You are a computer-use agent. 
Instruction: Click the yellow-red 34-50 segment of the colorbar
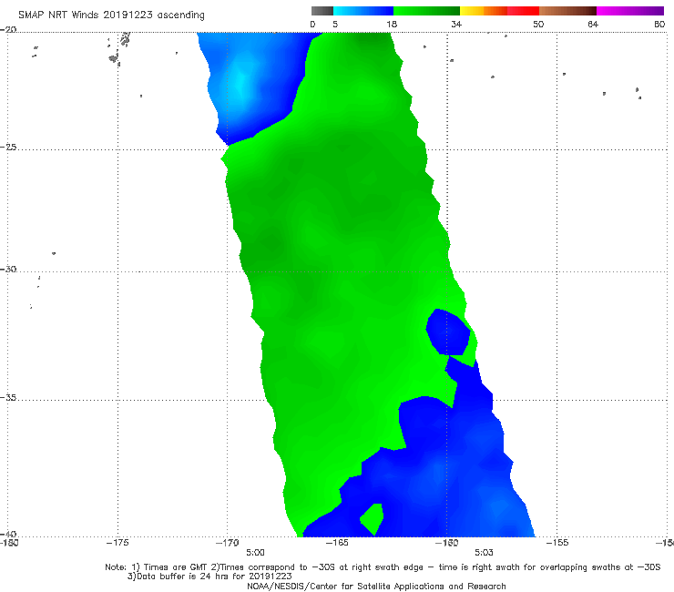pyautogui.click(x=499, y=11)
